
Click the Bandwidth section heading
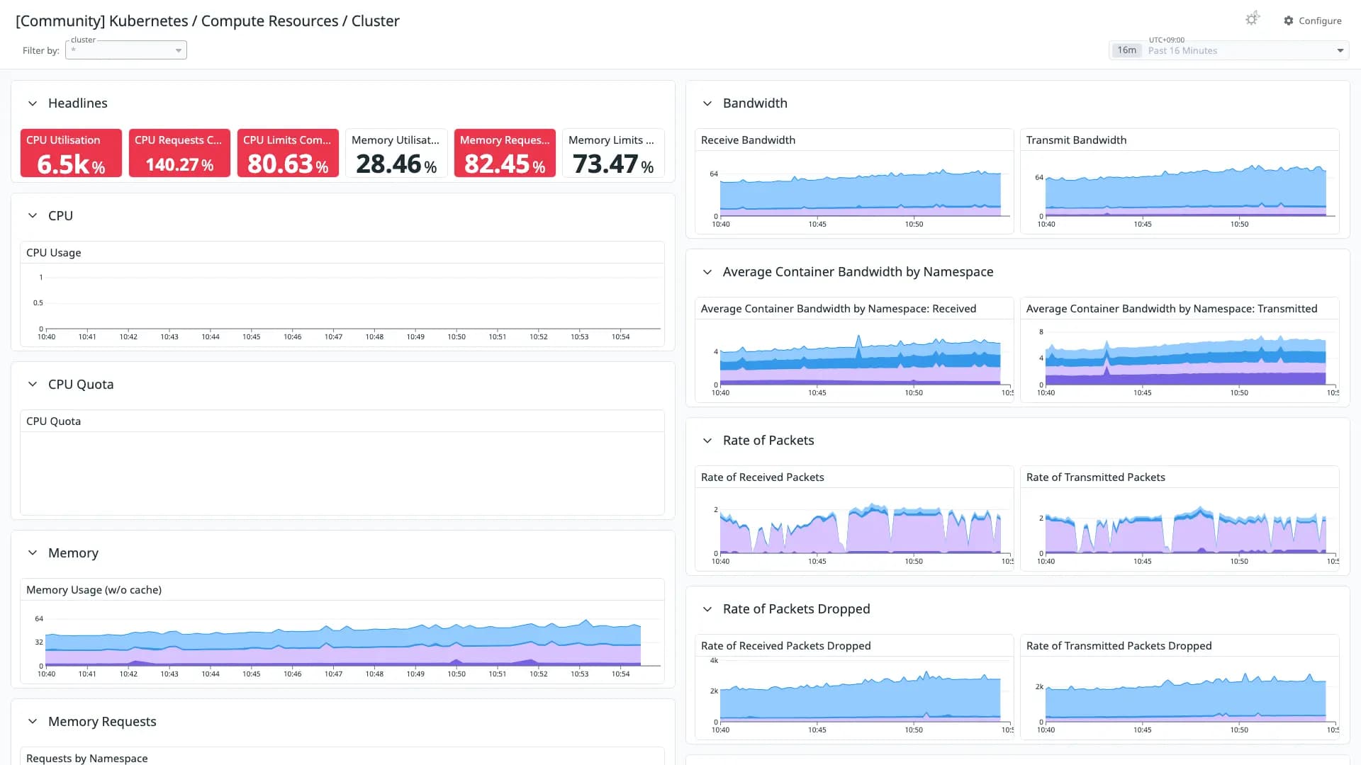coord(755,103)
